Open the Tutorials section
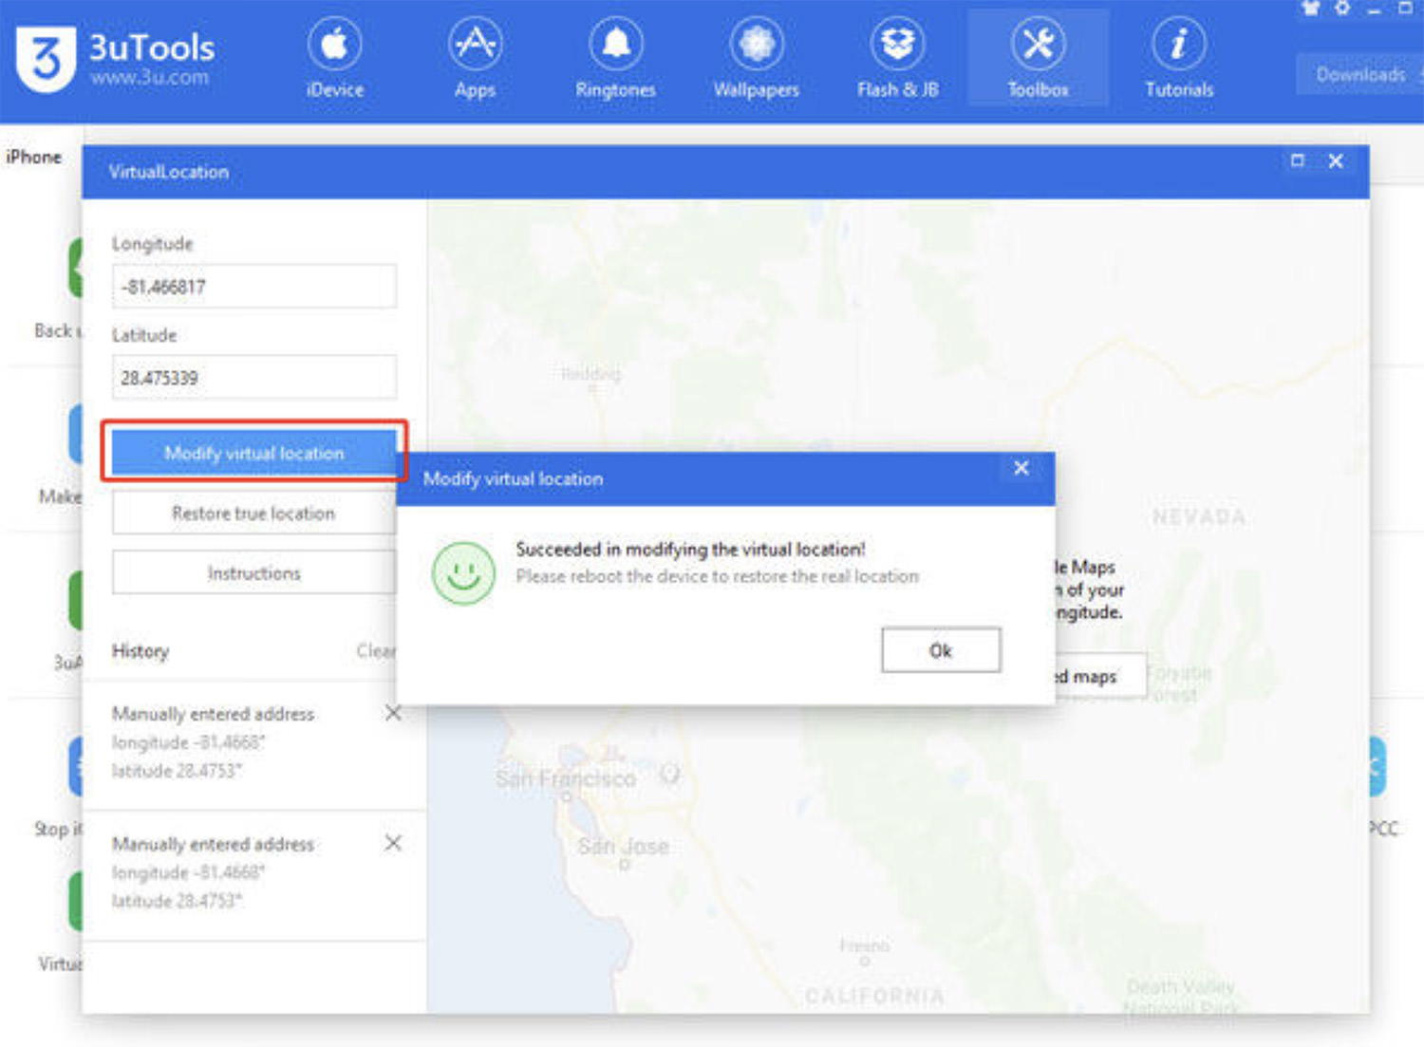Screen dimensions: 1424x1047 pos(1179,59)
